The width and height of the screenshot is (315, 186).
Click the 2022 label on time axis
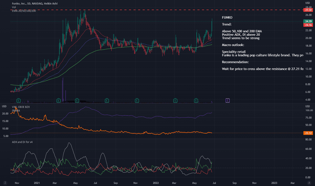(x=156, y=183)
